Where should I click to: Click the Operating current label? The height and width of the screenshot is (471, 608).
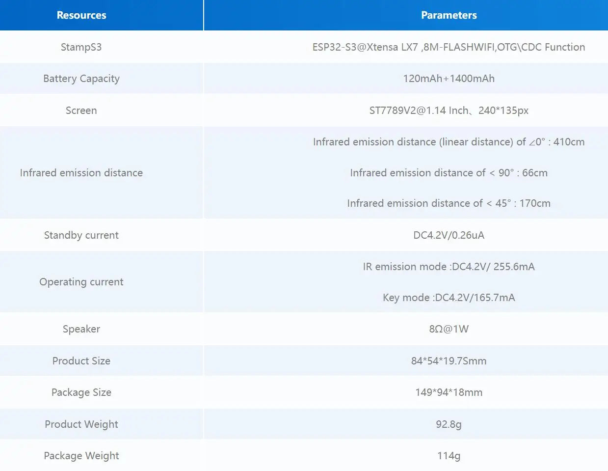tap(81, 282)
